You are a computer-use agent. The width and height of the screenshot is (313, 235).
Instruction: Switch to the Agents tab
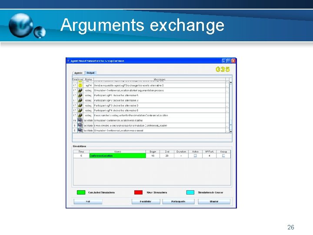tap(78, 73)
